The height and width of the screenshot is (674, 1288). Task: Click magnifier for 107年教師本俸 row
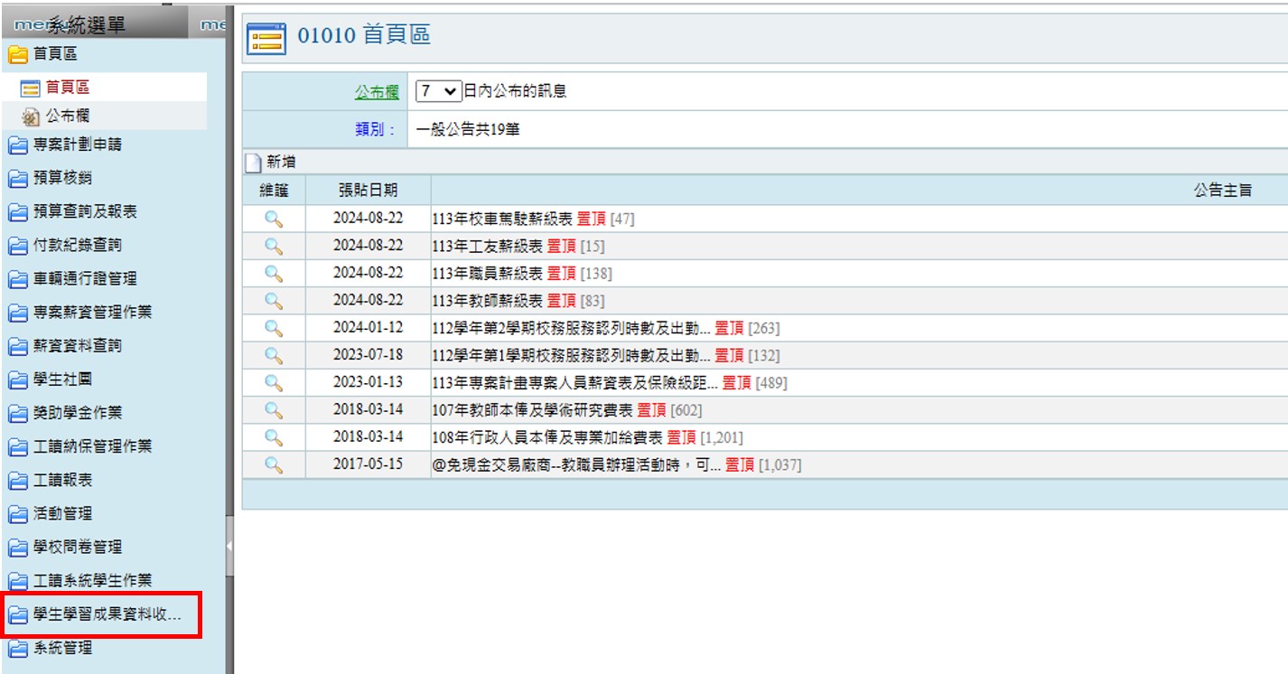click(x=274, y=410)
